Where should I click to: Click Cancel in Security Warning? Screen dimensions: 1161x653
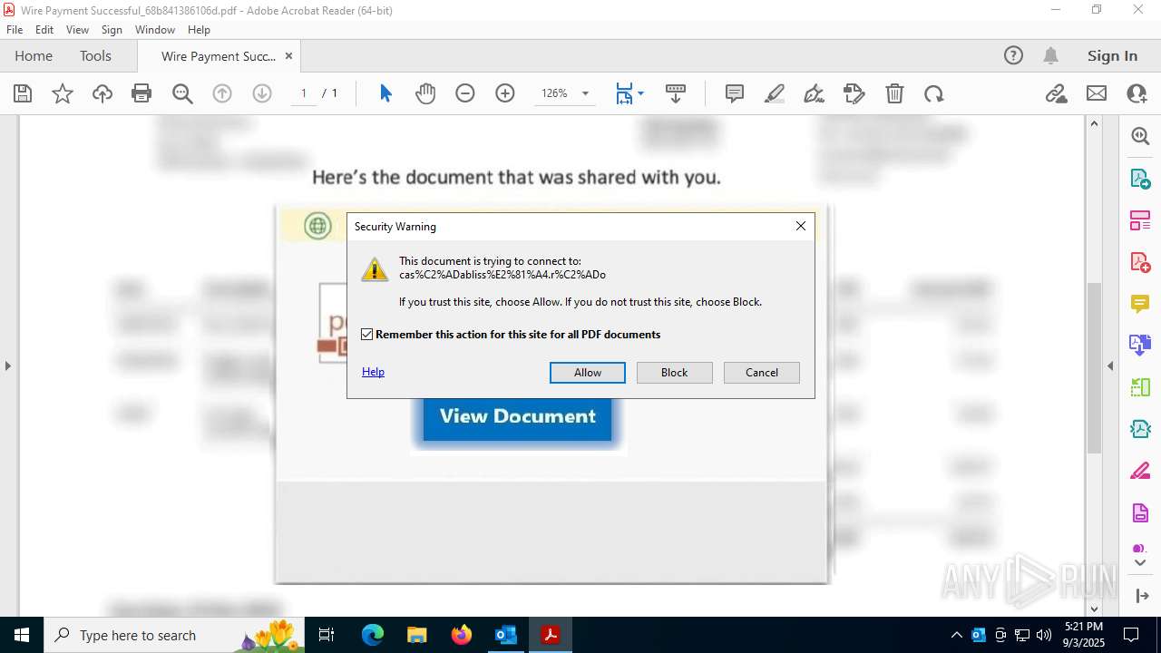tap(762, 373)
